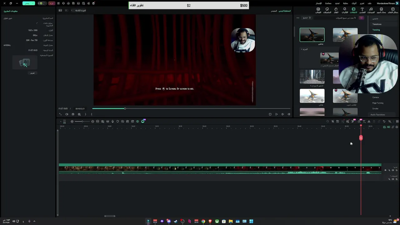The width and height of the screenshot is (400, 225).
Task: Open the timeline layout grid icon
Action: 397,122
